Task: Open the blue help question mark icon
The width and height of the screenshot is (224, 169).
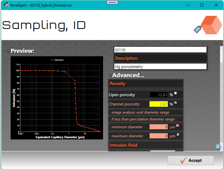Action: click(218, 146)
